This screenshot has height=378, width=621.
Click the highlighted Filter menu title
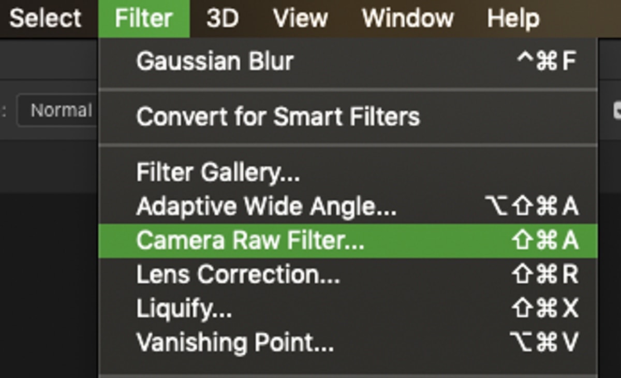coord(144,19)
